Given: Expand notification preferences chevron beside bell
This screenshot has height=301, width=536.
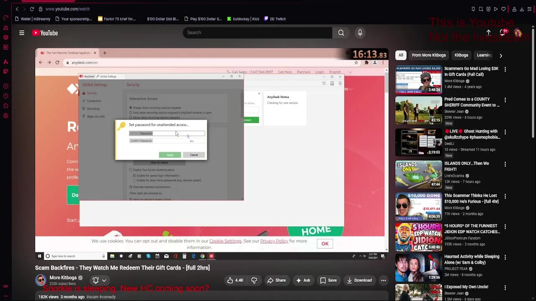Looking at the screenshot, I should pos(104,281).
